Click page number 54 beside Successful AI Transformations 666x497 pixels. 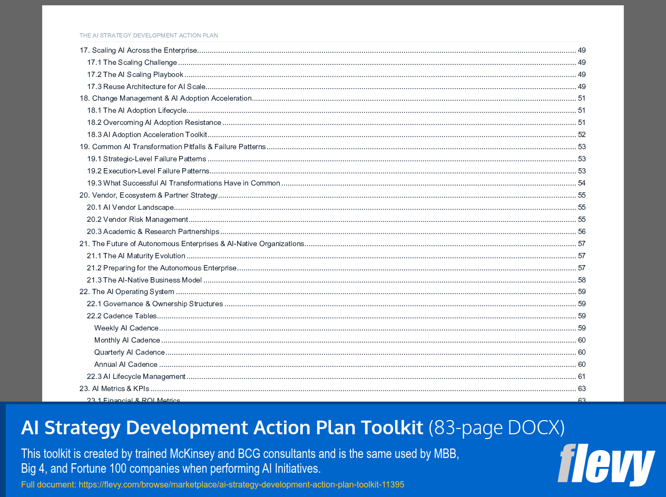pyautogui.click(x=582, y=183)
